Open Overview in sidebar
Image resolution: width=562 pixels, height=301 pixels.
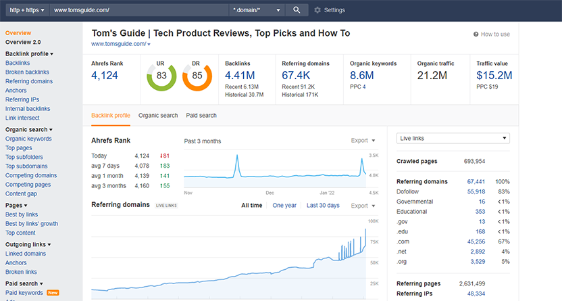[x=18, y=33]
